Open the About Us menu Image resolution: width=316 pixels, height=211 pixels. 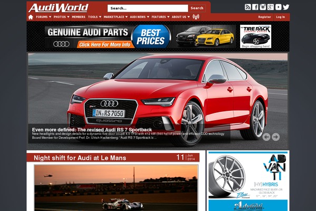coord(179,17)
